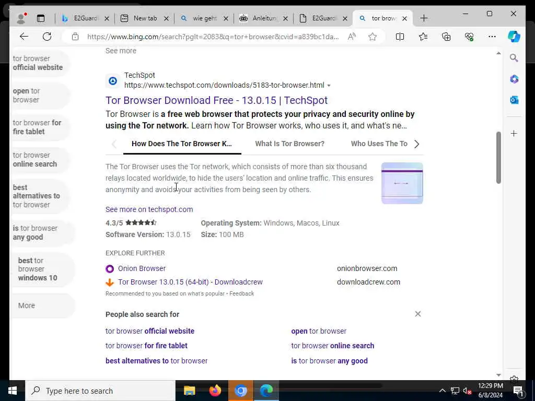Add sidebar app with plus icon
The image size is (535, 401).
(514, 133)
